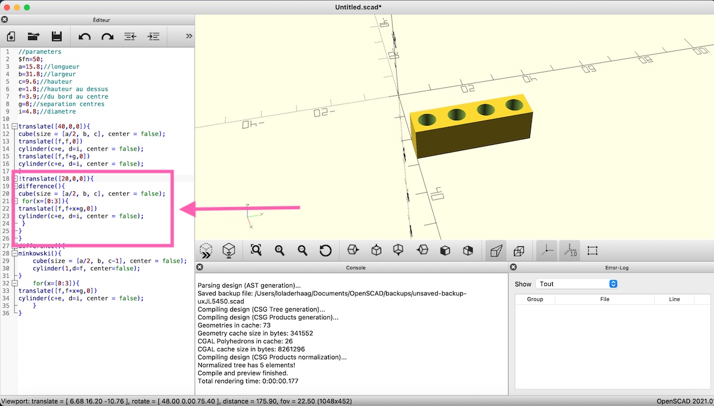Collapse the minkowski block at line 28
This screenshot has width=714, height=406.
pyautogui.click(x=14, y=254)
